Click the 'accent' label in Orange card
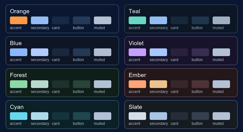The height and width of the screenshot is (132, 243). [16, 28]
